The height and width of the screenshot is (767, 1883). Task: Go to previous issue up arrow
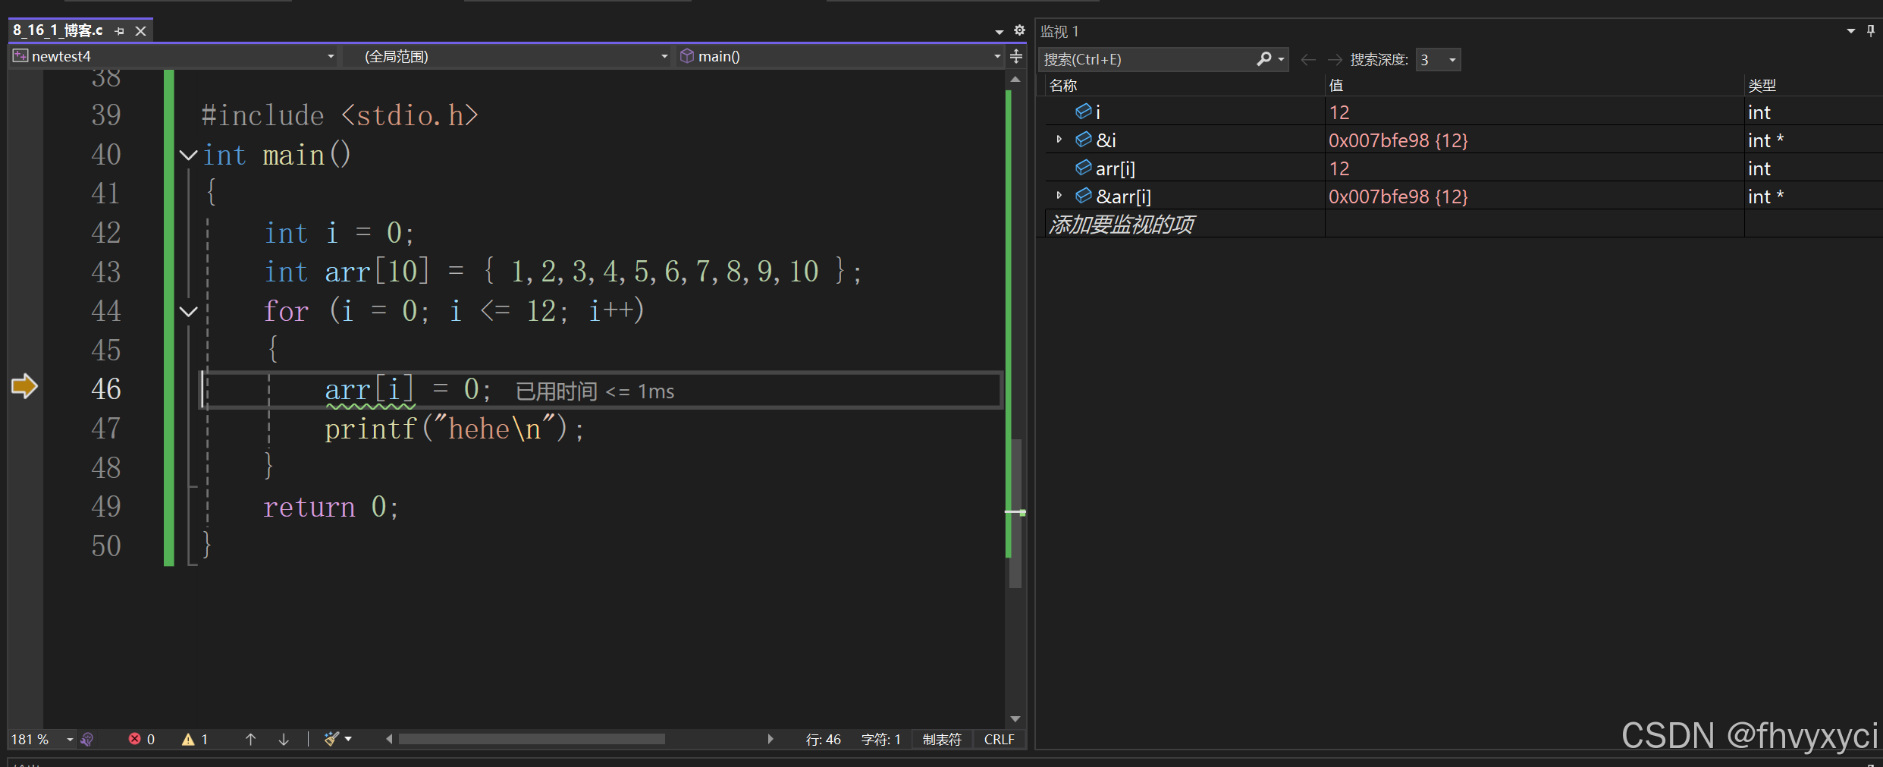pyautogui.click(x=250, y=739)
